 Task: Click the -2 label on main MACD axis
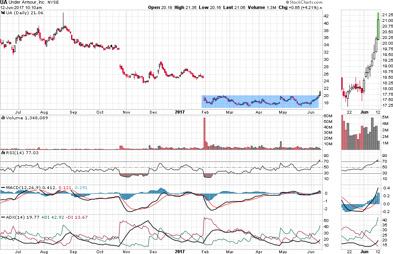[x=326, y=209]
